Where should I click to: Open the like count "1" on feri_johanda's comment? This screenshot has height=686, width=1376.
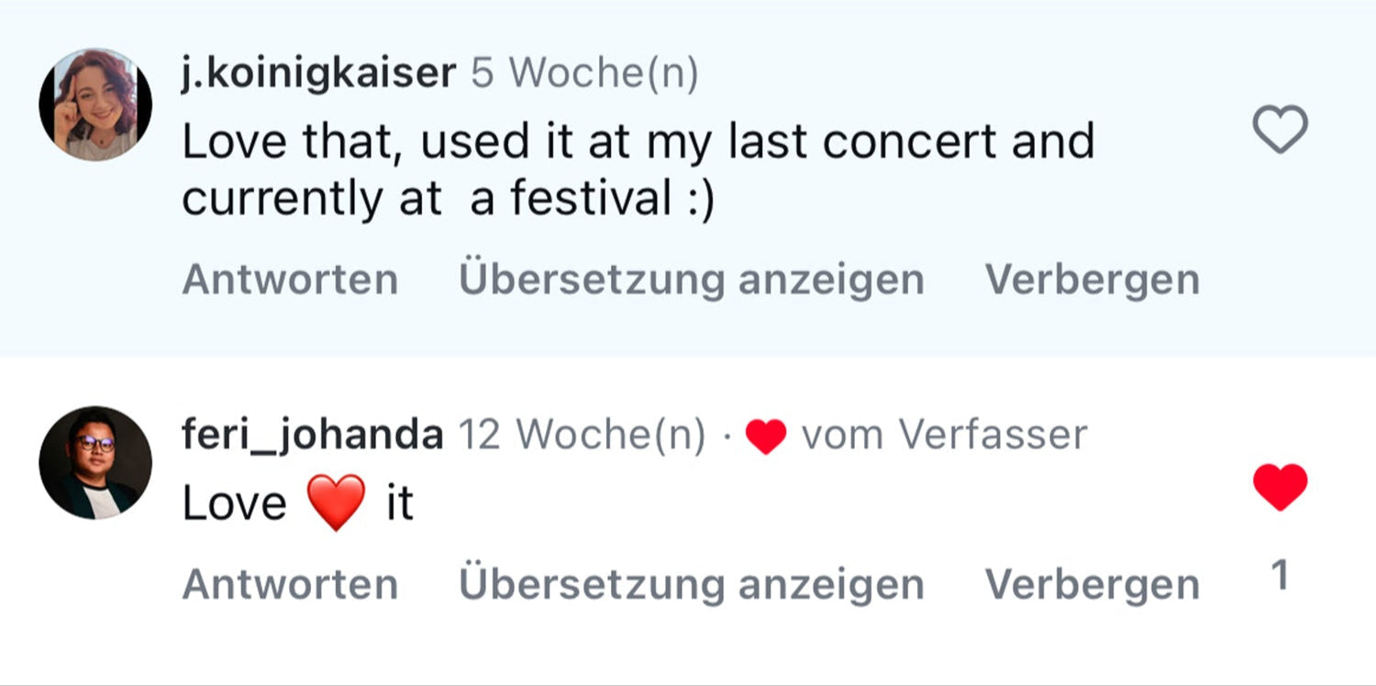(1281, 576)
